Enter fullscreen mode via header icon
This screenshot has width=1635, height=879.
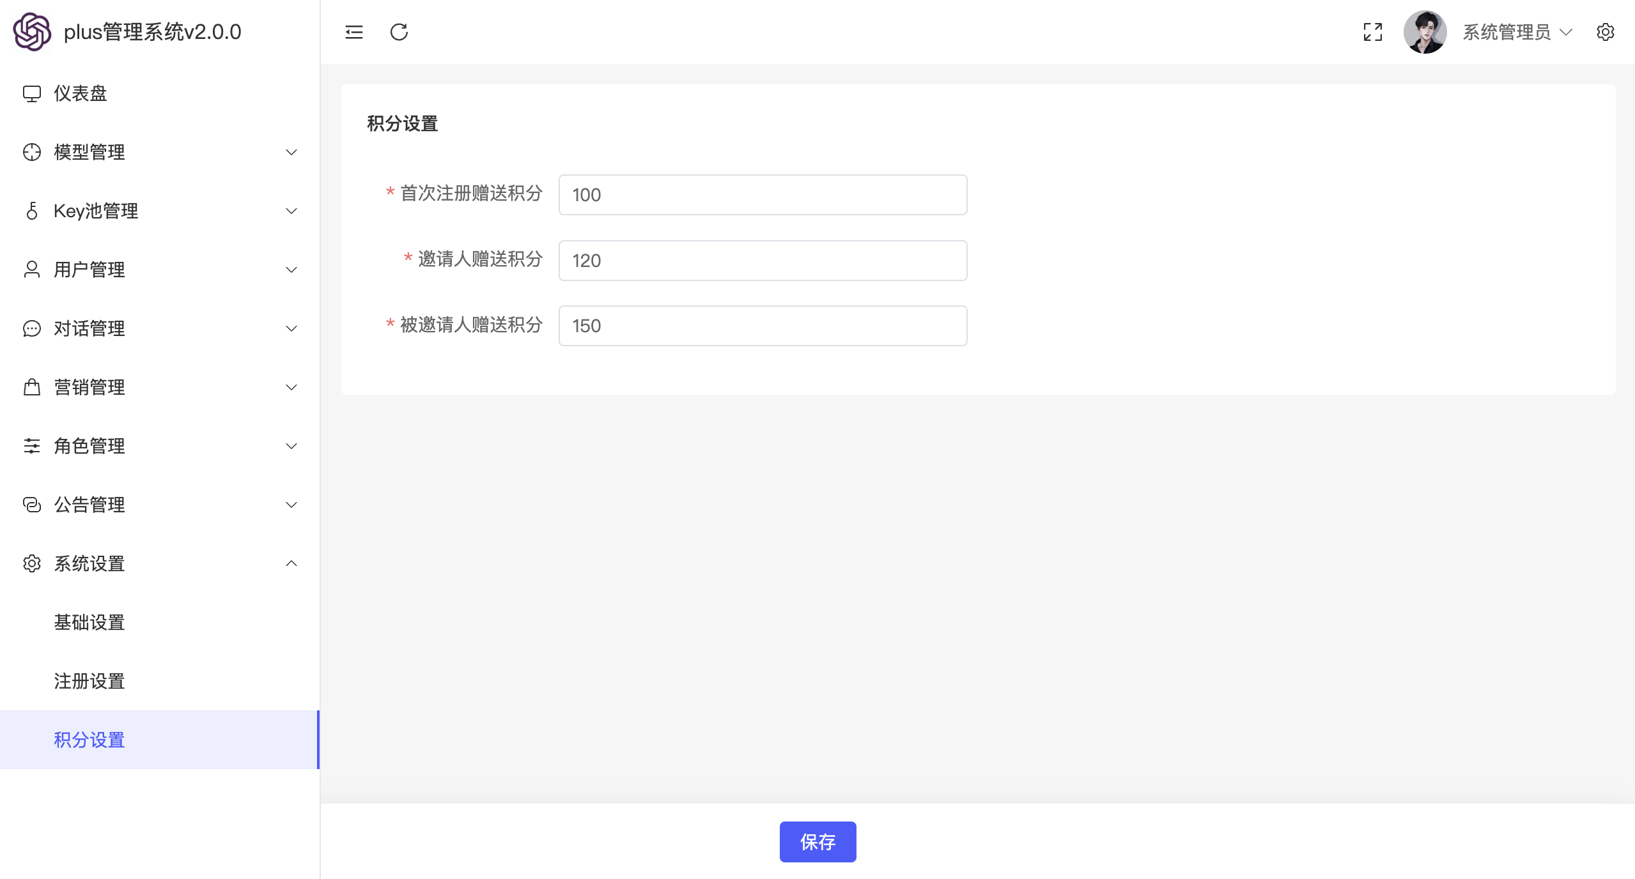pyautogui.click(x=1372, y=32)
